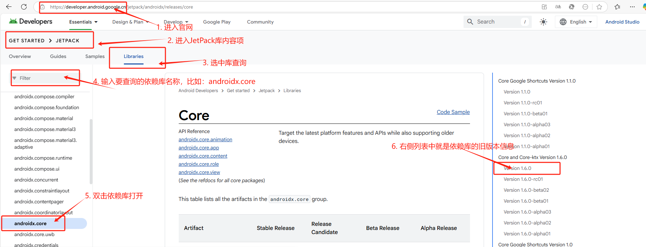Click into the Search field
This screenshot has width=646, height=247.
[x=498, y=22]
